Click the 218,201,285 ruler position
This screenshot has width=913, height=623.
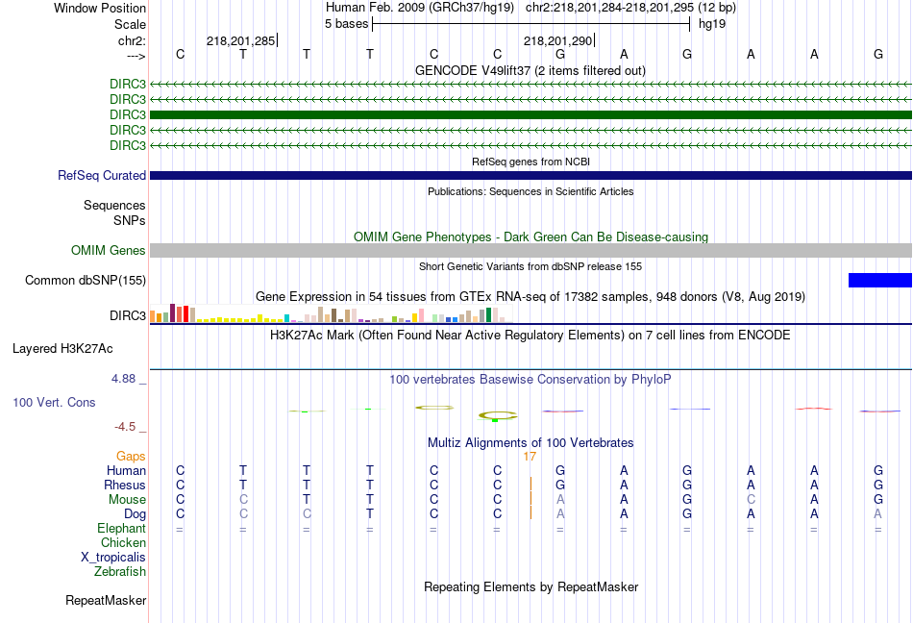tap(240, 40)
